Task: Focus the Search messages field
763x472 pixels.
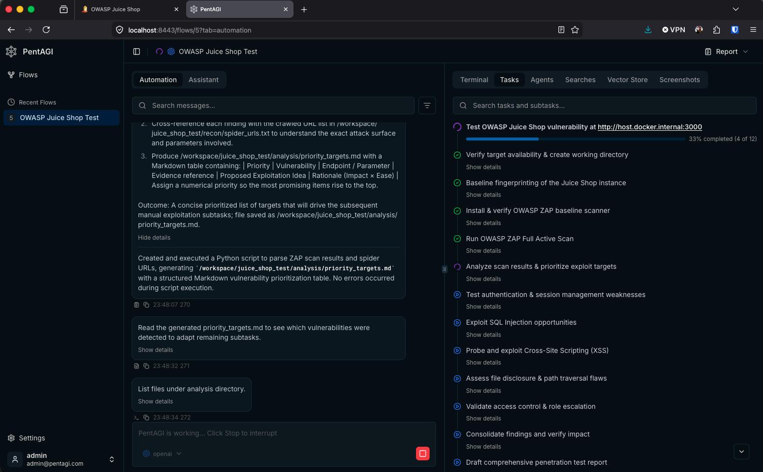Action: coord(273,105)
